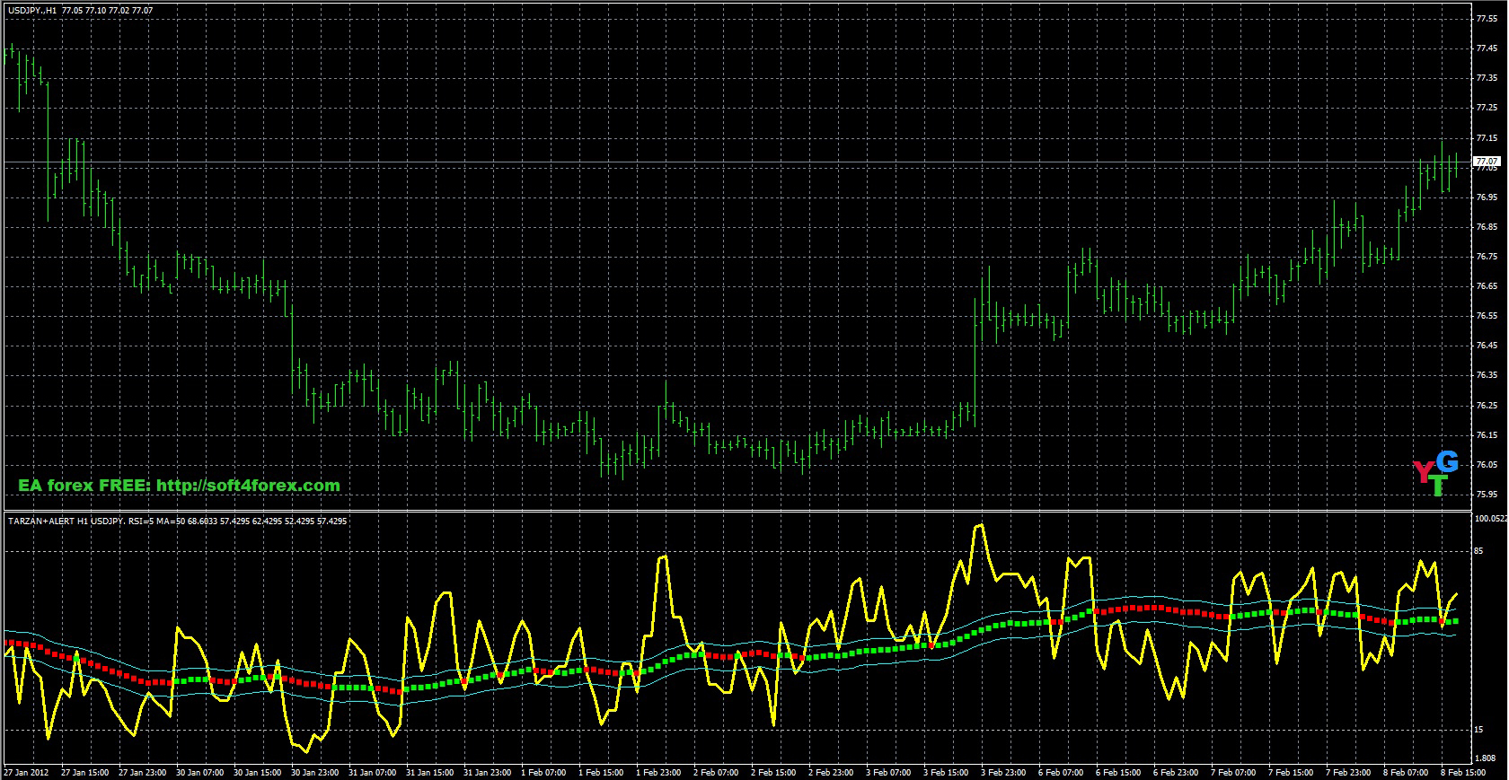Click the 7 Feb 07:00 time label
Image resolution: width=1509 pixels, height=780 pixels.
pos(1234,772)
